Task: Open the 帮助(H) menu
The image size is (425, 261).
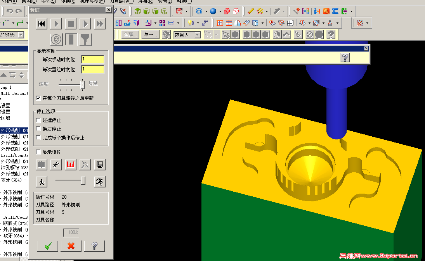Action: (x=184, y=2)
